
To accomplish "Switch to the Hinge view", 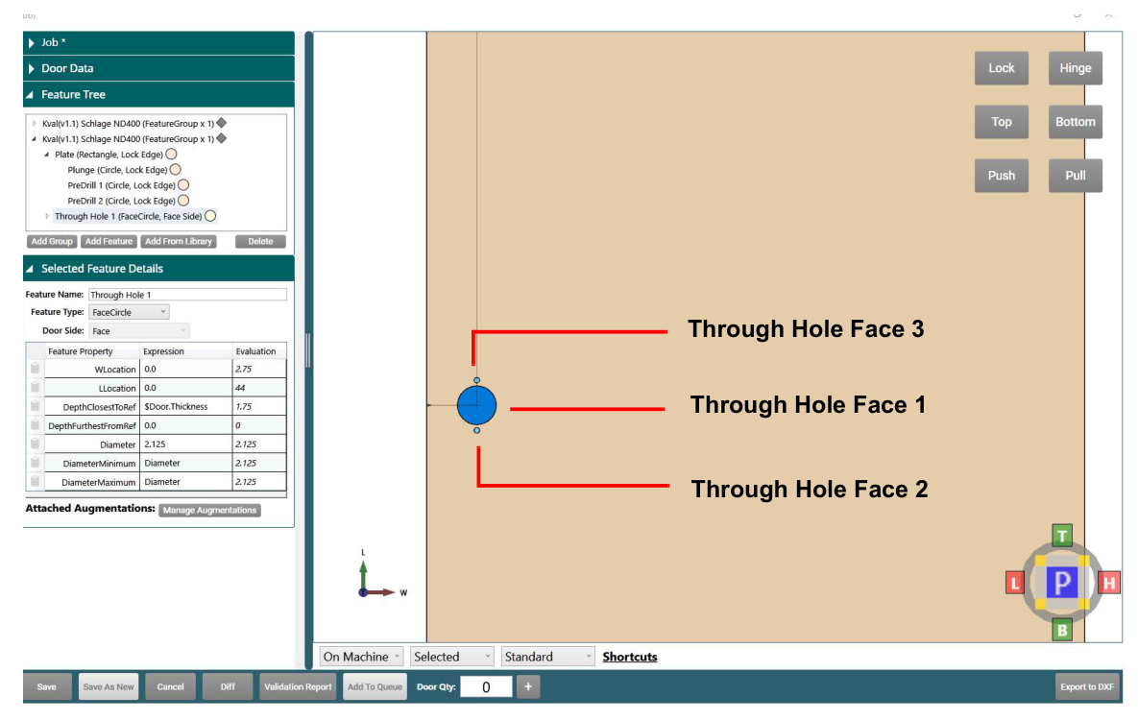I will point(1076,68).
